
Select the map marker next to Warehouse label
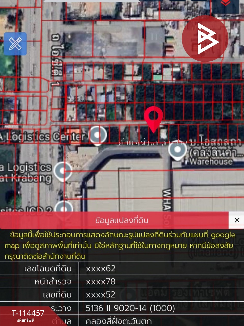[177, 150]
